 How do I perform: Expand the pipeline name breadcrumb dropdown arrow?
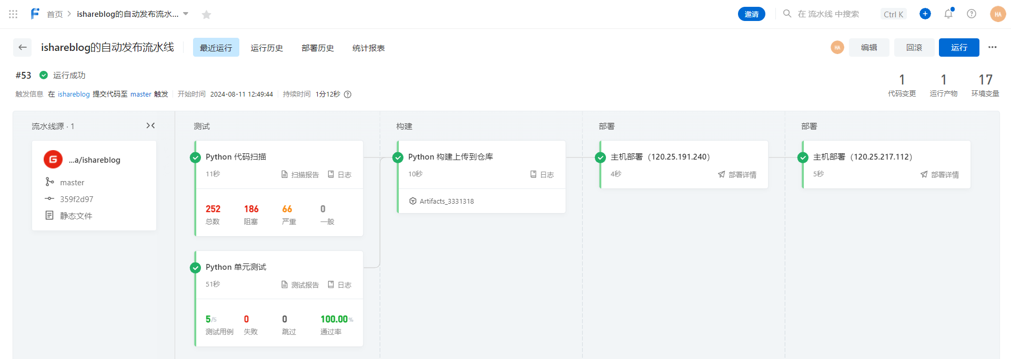click(186, 14)
